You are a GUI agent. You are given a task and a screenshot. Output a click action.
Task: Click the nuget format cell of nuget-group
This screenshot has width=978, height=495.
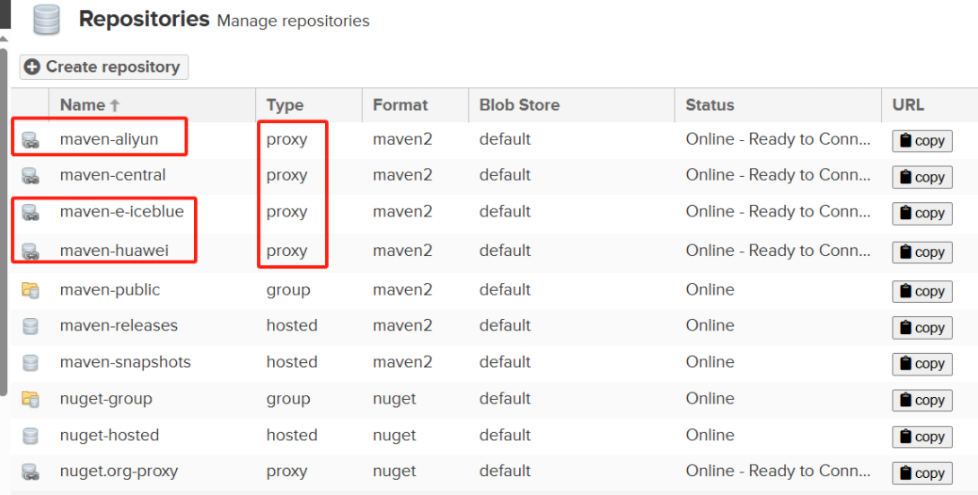(x=394, y=399)
